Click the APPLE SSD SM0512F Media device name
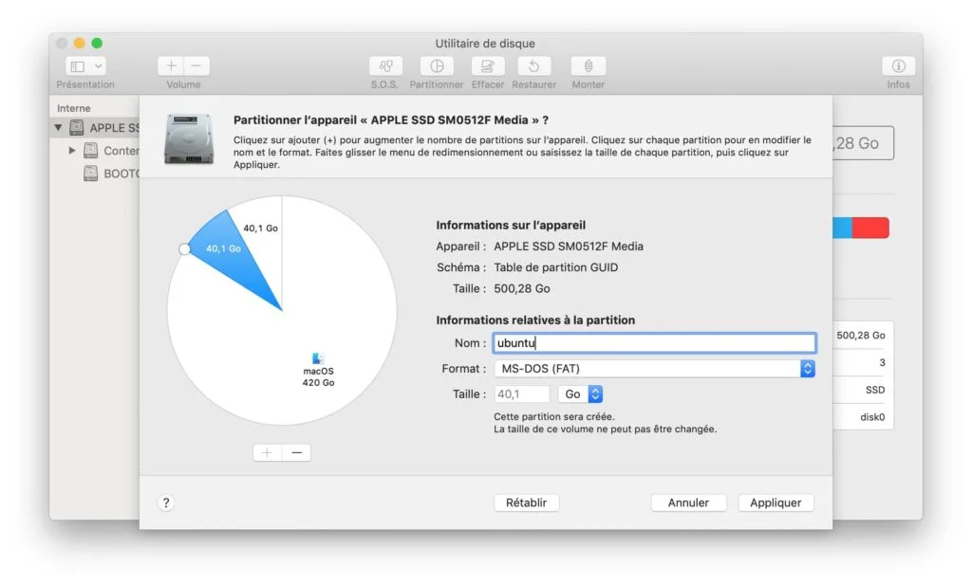The height and width of the screenshot is (585, 972). coord(569,247)
